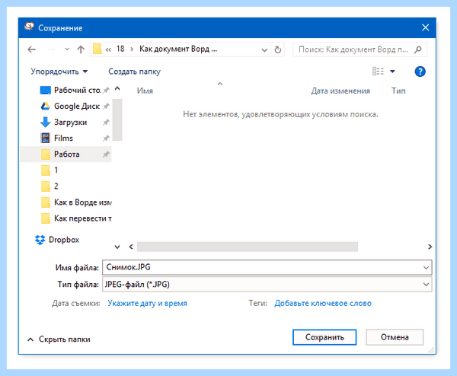Click the folder icon in address bar
The image size is (457, 376).
(97, 49)
